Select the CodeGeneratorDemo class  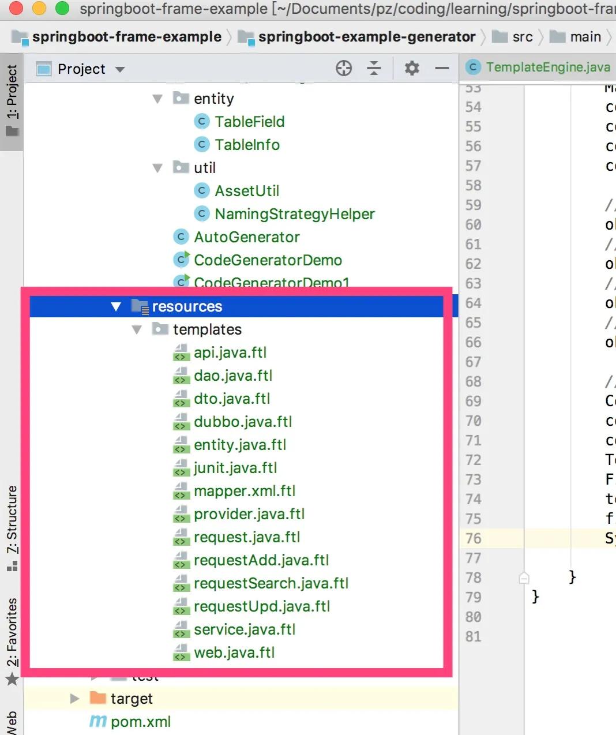pyautogui.click(x=268, y=260)
